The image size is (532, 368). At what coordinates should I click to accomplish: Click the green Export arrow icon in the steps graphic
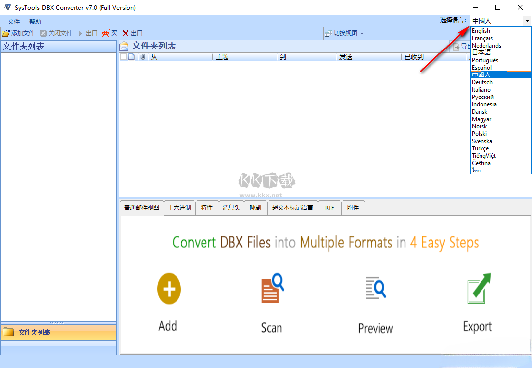[x=477, y=289]
